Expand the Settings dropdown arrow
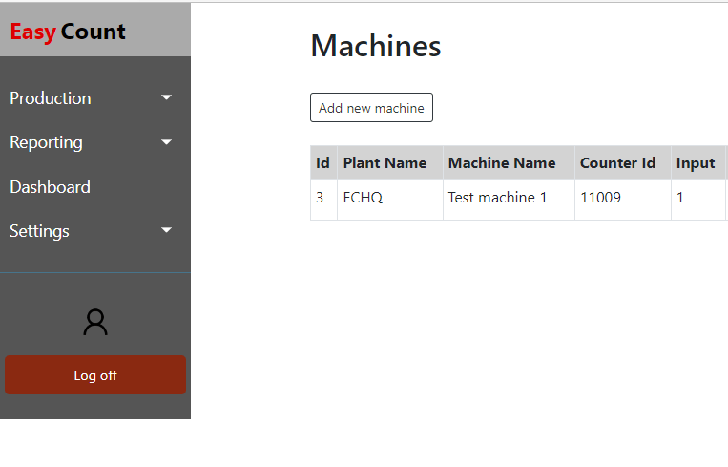 pos(166,230)
